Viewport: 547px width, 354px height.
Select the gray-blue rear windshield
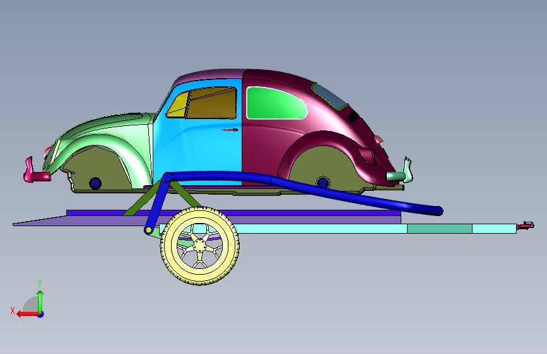(330, 96)
